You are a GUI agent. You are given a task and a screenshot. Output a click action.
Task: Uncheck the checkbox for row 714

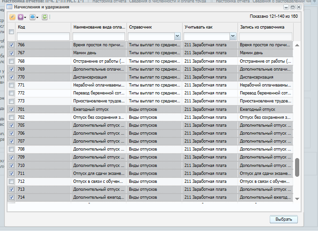12,197
